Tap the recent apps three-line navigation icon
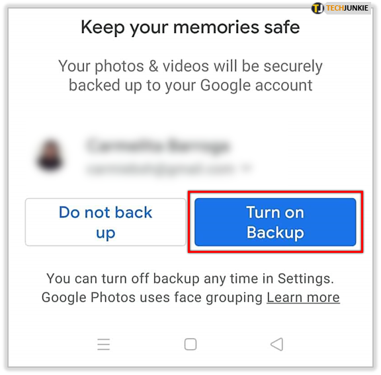The height and width of the screenshot is (375, 381). (x=103, y=344)
